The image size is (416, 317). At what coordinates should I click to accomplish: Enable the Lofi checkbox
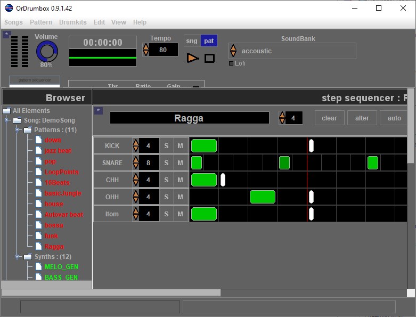(231, 63)
